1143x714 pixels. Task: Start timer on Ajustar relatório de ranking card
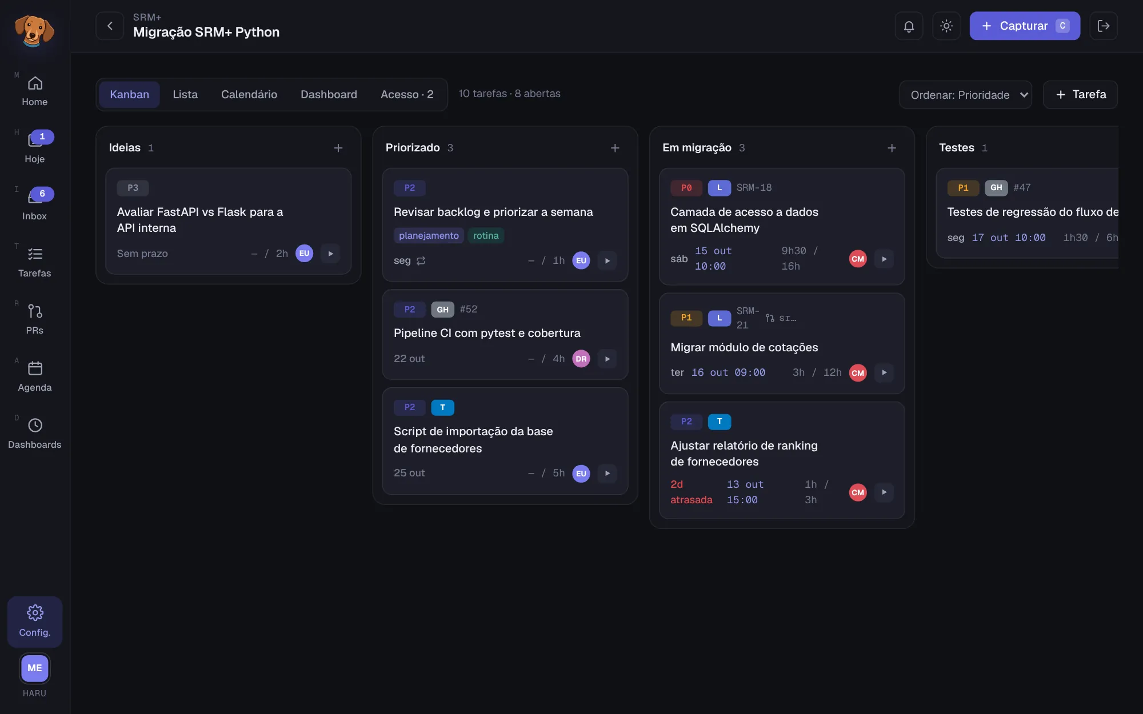884,492
